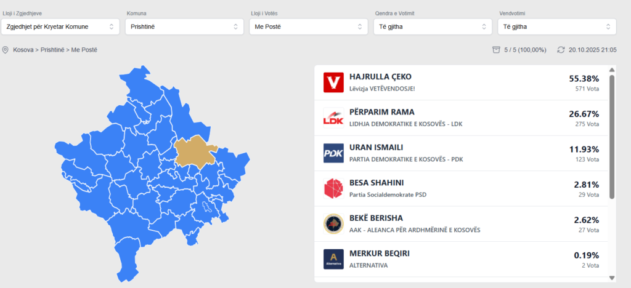Click the Alternativa party logo icon
The height and width of the screenshot is (288, 631).
[333, 259]
